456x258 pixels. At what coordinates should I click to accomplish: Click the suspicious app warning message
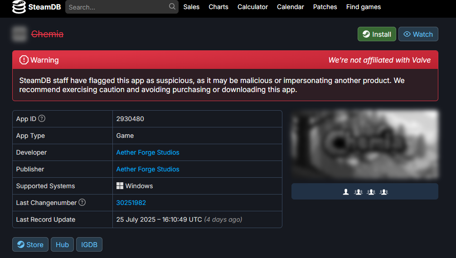tap(212, 85)
